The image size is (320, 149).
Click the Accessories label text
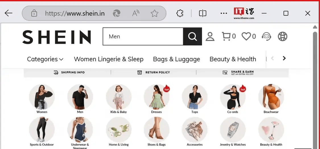point(195,144)
